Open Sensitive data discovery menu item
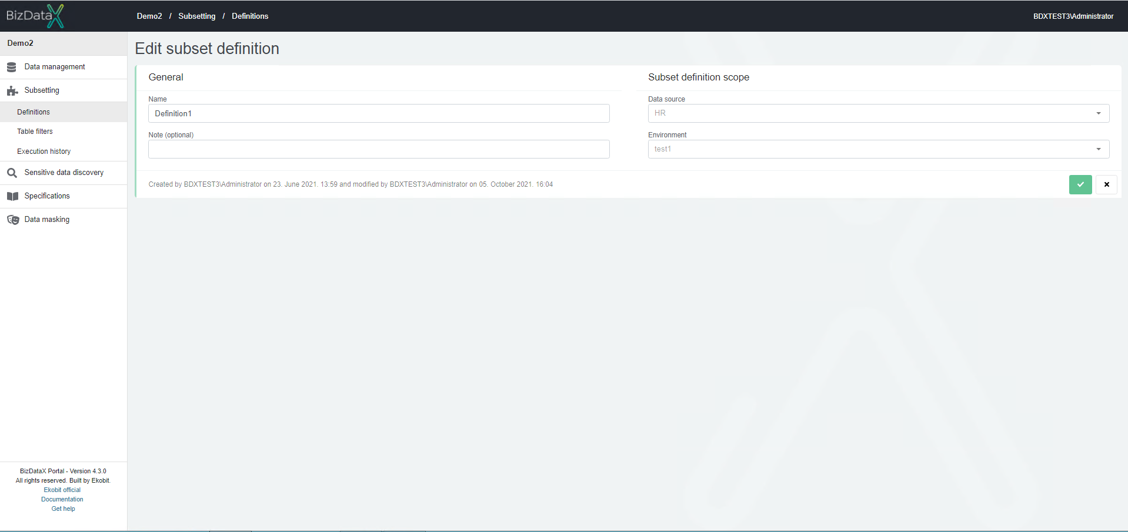Image resolution: width=1128 pixels, height=532 pixels. (64, 173)
